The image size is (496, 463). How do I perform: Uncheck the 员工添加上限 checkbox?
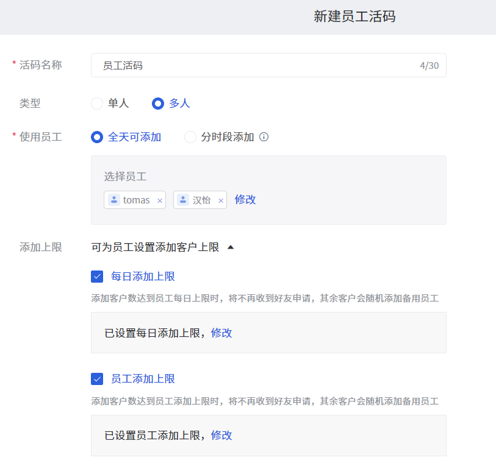pyautogui.click(x=97, y=379)
